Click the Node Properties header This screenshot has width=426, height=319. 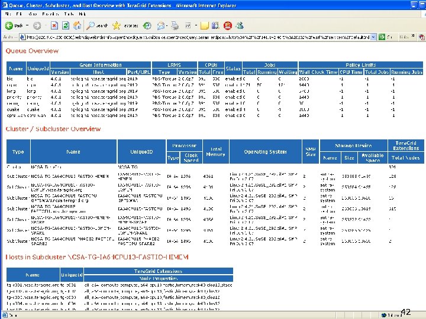tap(159, 278)
